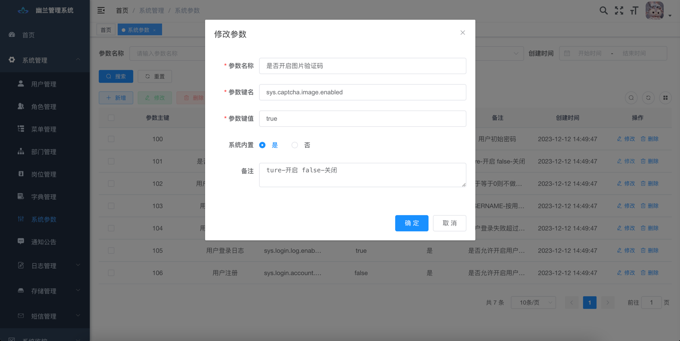Viewport: 680px width, 341px height.
Task: Open 字典管理 menu item
Action: pos(45,197)
